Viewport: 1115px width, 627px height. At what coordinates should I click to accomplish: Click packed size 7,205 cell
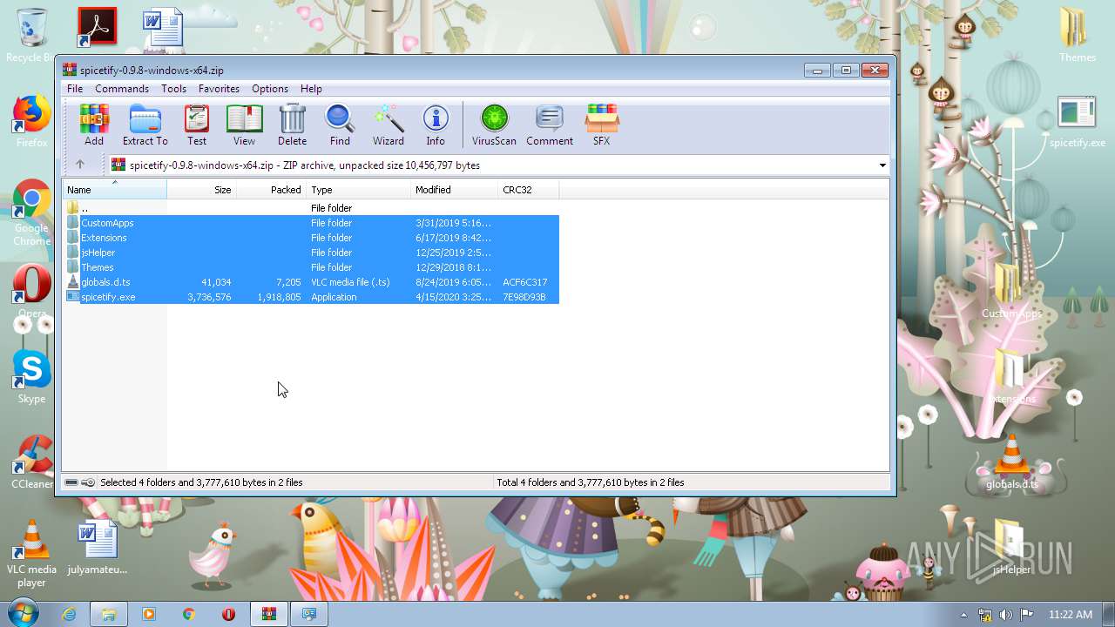tap(288, 282)
